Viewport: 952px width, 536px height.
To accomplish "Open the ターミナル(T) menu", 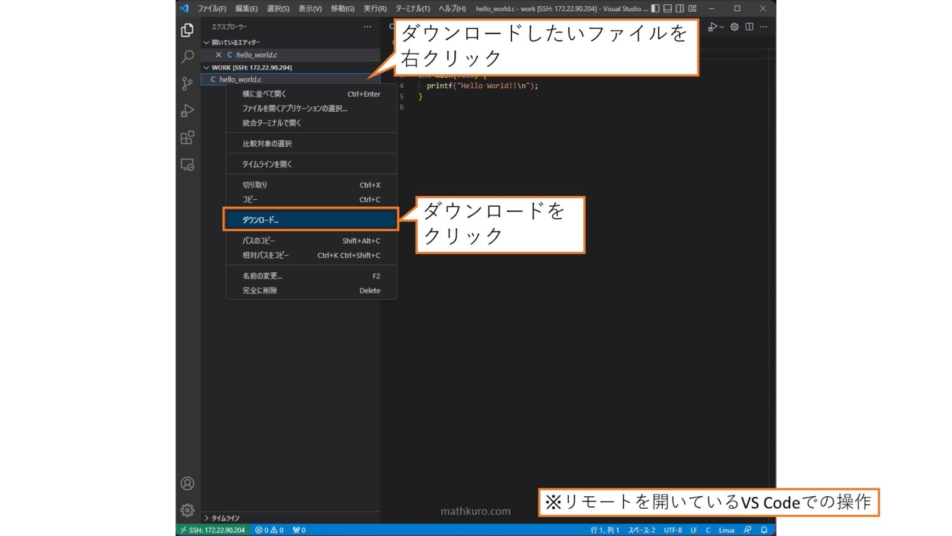I will 412,9.
